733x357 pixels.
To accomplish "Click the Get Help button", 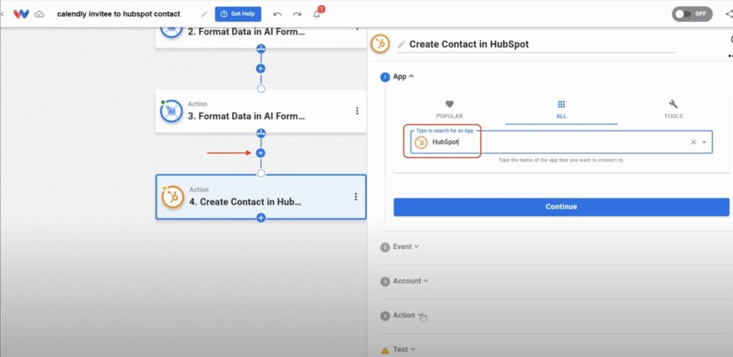I will pos(238,14).
